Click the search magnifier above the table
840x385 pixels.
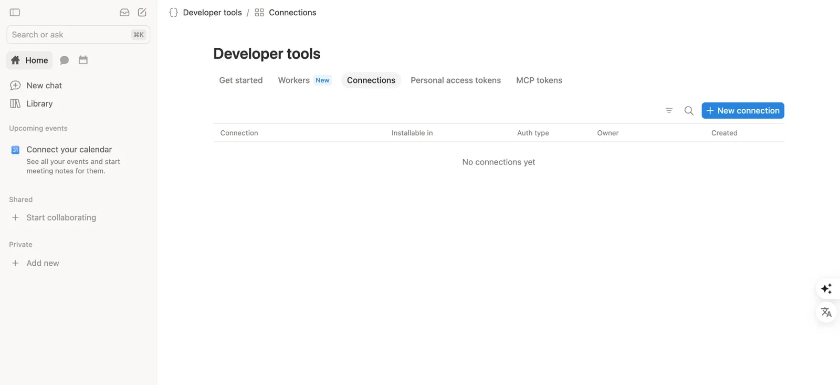coord(689,110)
